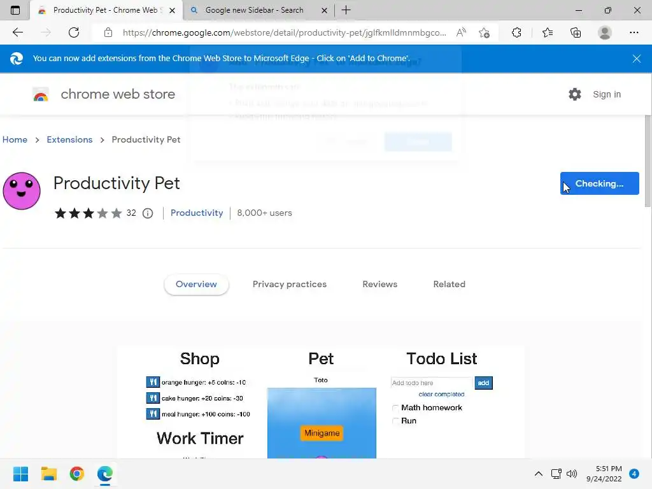Close the Productivity Pet tab

pos(172,10)
